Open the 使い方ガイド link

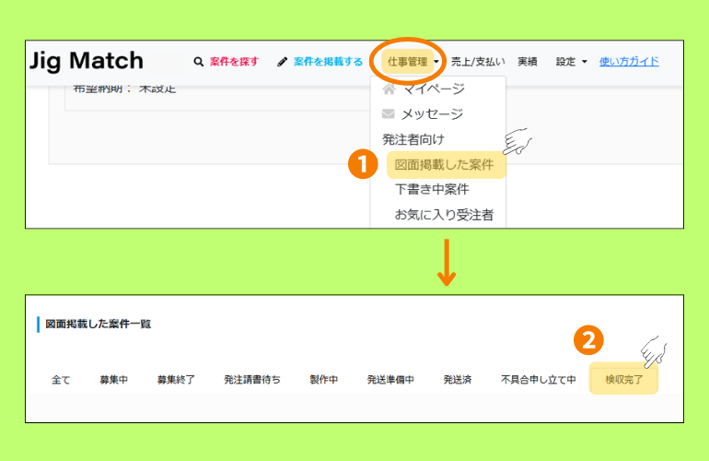pos(629,62)
